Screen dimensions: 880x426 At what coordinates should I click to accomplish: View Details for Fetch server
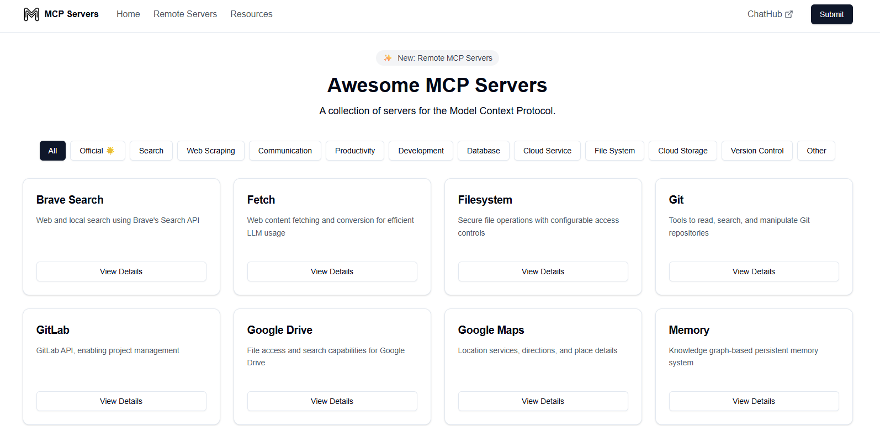click(x=332, y=271)
